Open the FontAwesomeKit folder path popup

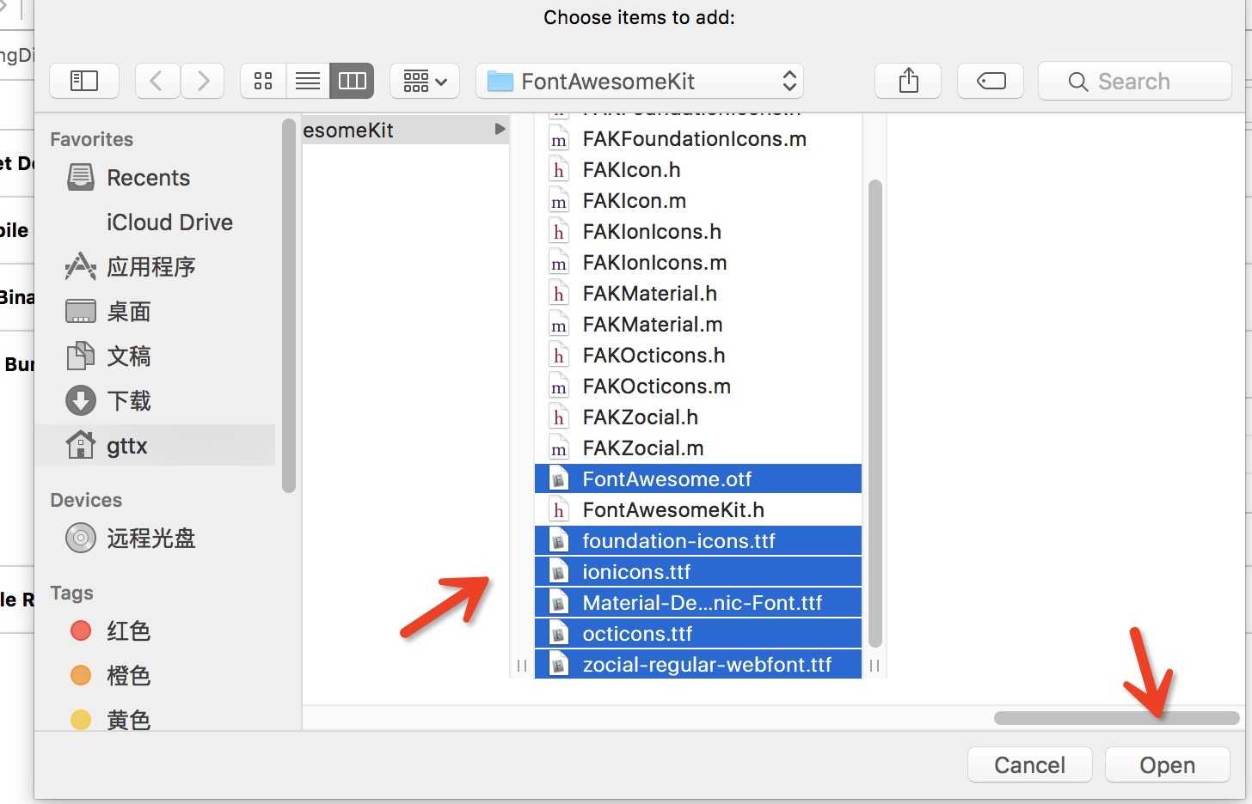(x=640, y=82)
